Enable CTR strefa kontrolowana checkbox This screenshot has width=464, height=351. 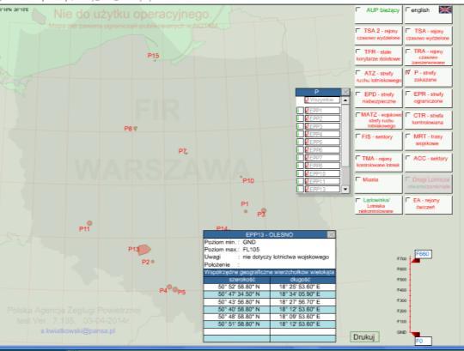coord(408,115)
